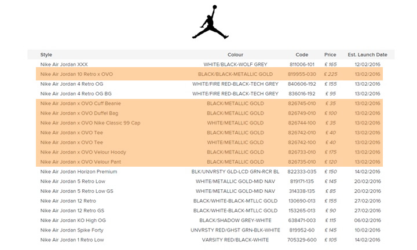The height and width of the screenshot is (250, 417).
Task: Click code 819171-135
Action: (x=302, y=181)
